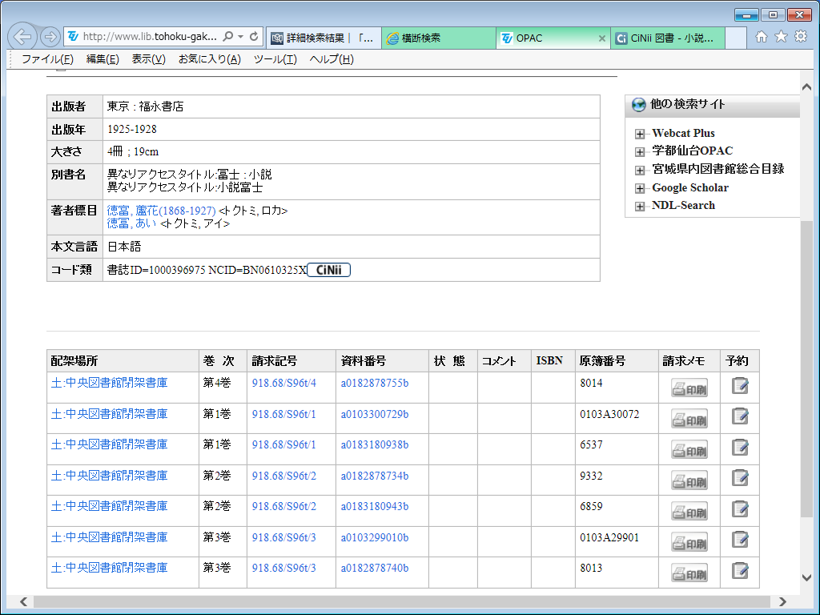Click the CiNii button next to NCID
820x615 pixels.
328,270
